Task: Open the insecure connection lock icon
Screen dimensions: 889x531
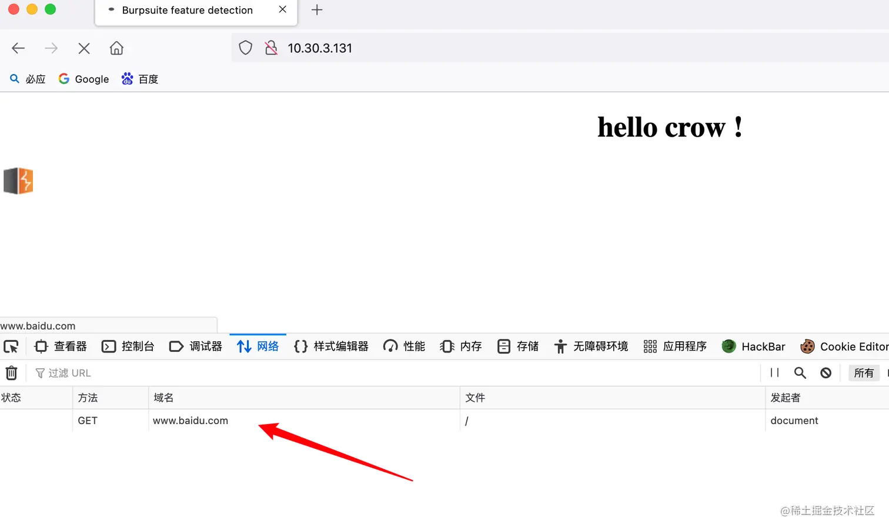Action: (x=271, y=48)
